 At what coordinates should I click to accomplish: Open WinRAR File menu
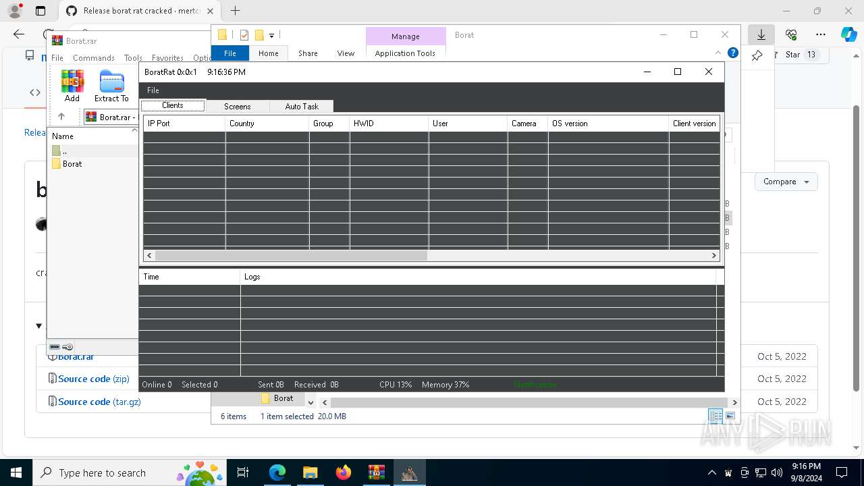tap(57, 58)
